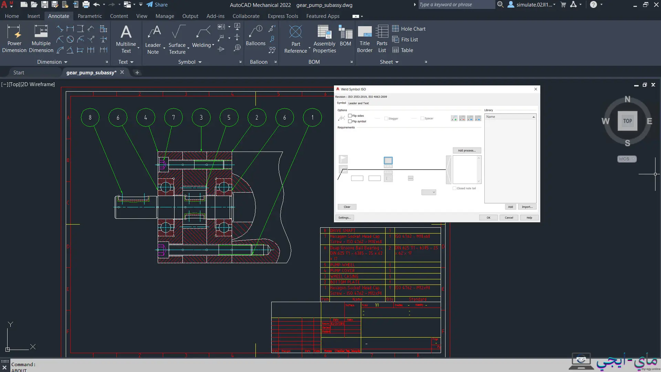
Task: Tick the Closed note tail checkbox
Action: tap(454, 188)
